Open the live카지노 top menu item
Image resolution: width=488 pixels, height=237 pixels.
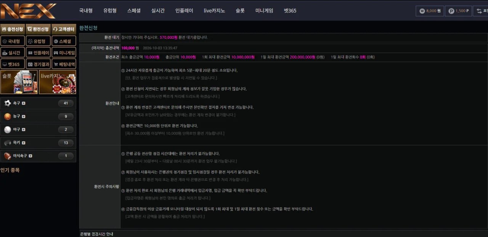click(x=214, y=11)
